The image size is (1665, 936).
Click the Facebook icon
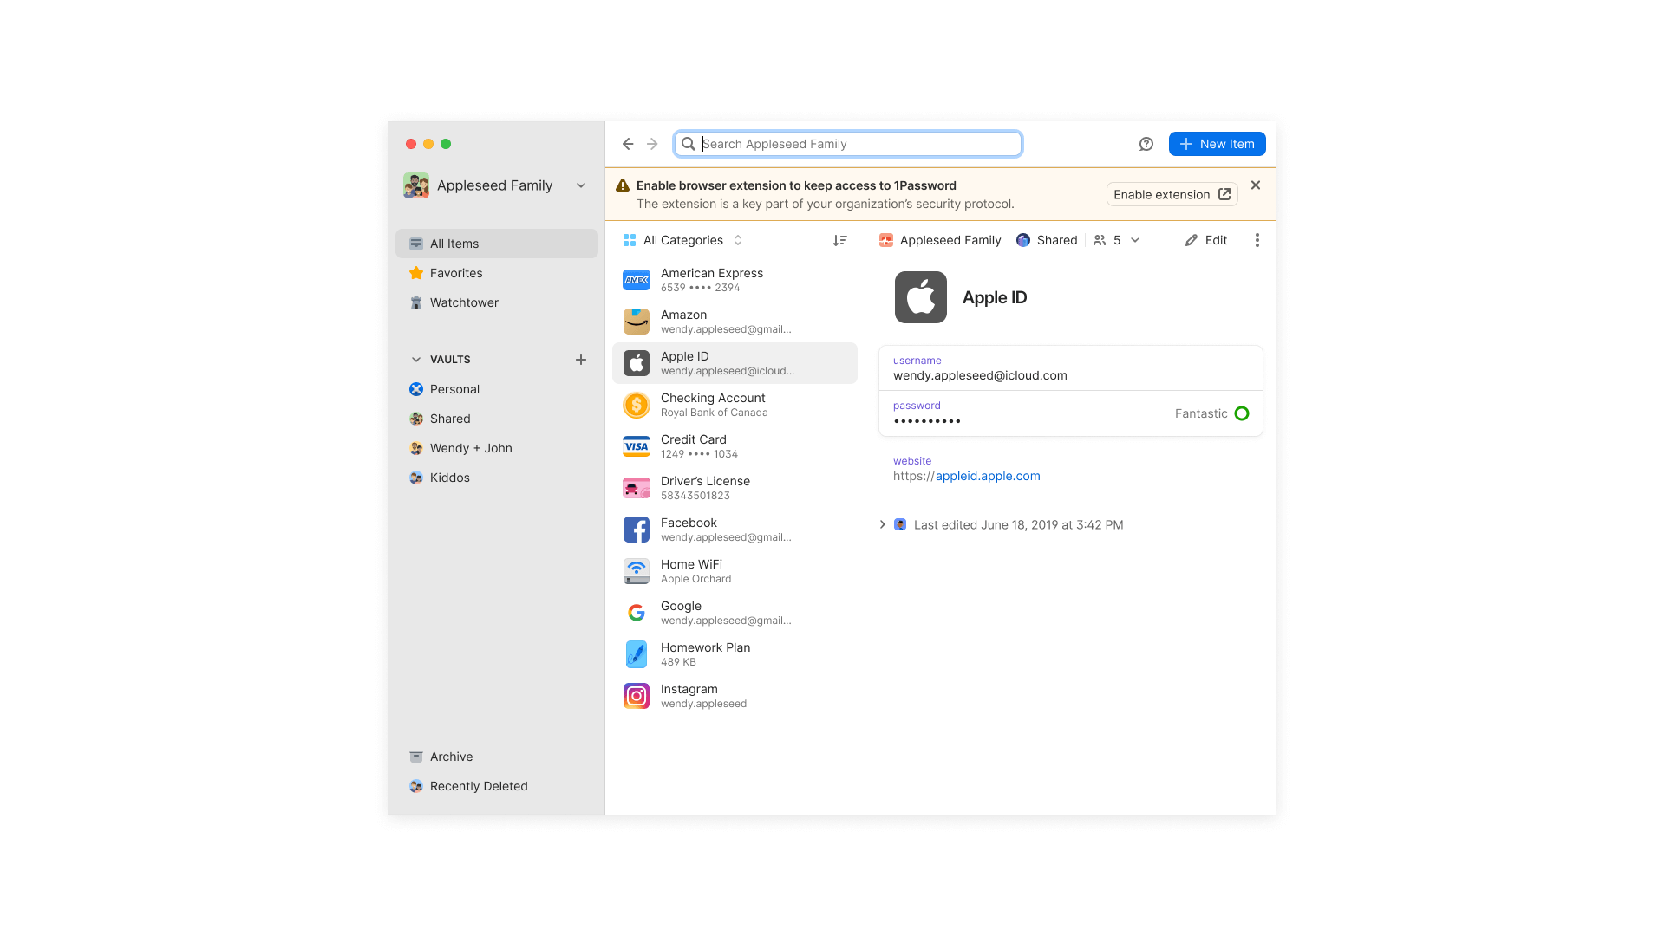point(637,530)
